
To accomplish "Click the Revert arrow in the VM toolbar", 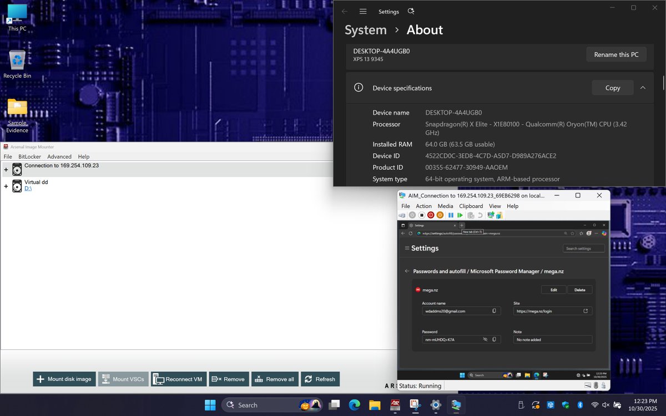I will [x=480, y=215].
